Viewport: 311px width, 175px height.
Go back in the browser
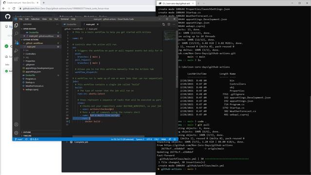pos(3,9)
